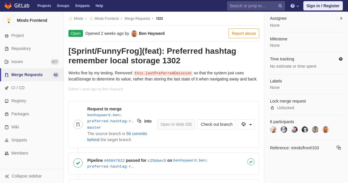Click the GitLab fox logo

(8, 6)
